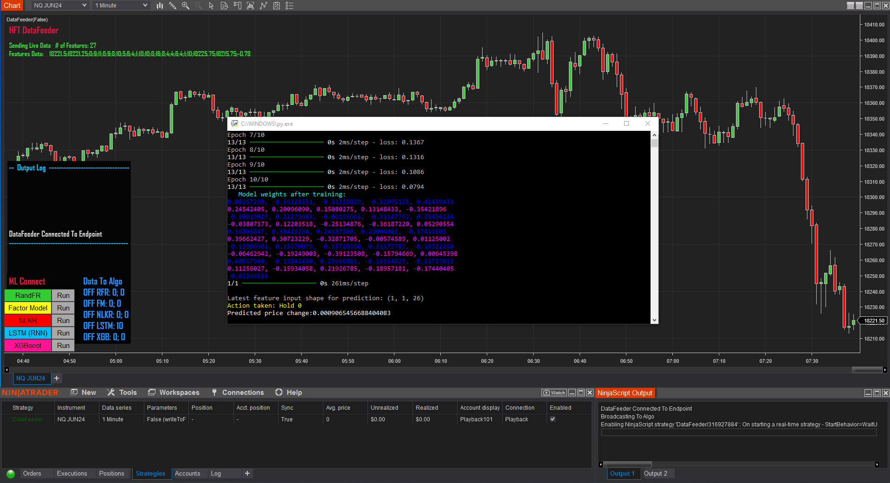Image resolution: width=890 pixels, height=483 pixels.
Task: Select the drawing tools pencil icon
Action: point(173,6)
